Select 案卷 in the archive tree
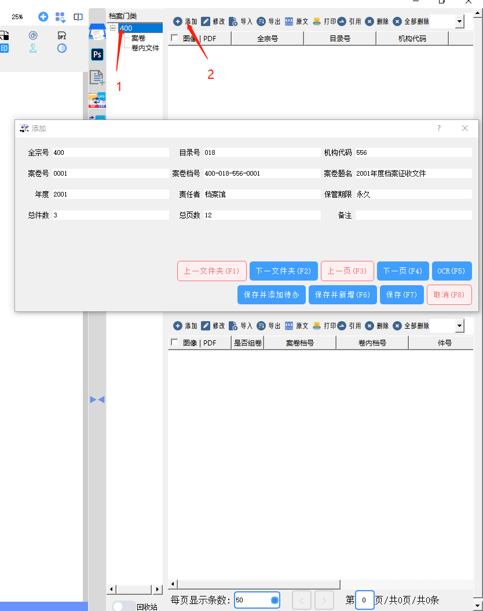Image resolution: width=483 pixels, height=611 pixels. click(x=138, y=38)
